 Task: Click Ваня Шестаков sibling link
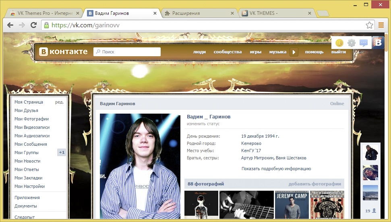(291, 158)
